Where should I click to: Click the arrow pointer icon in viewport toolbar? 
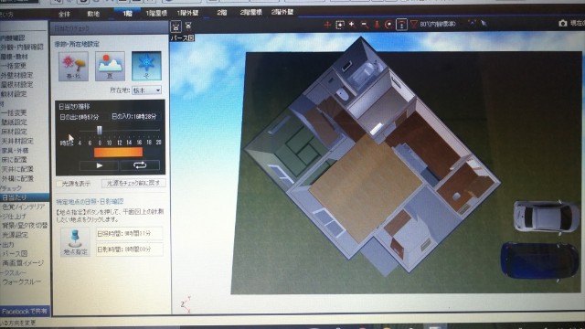484,24
